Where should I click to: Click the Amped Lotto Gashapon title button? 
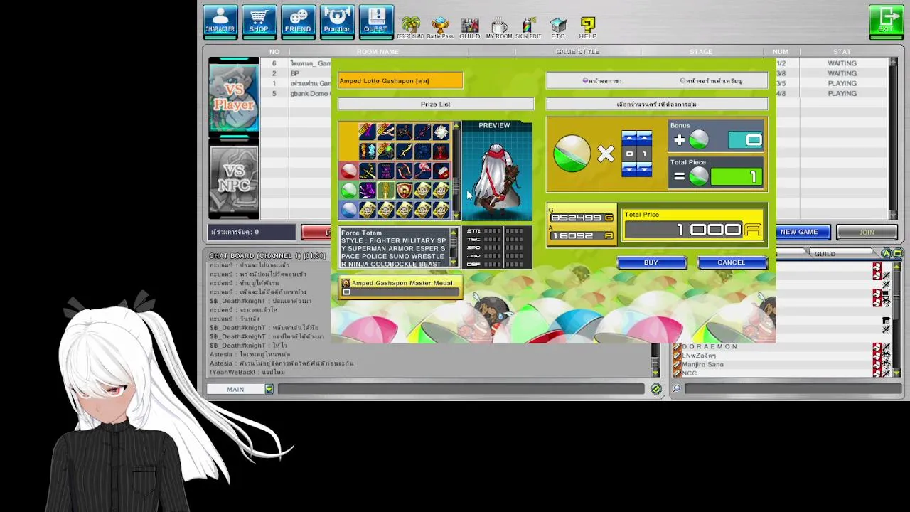click(x=400, y=81)
